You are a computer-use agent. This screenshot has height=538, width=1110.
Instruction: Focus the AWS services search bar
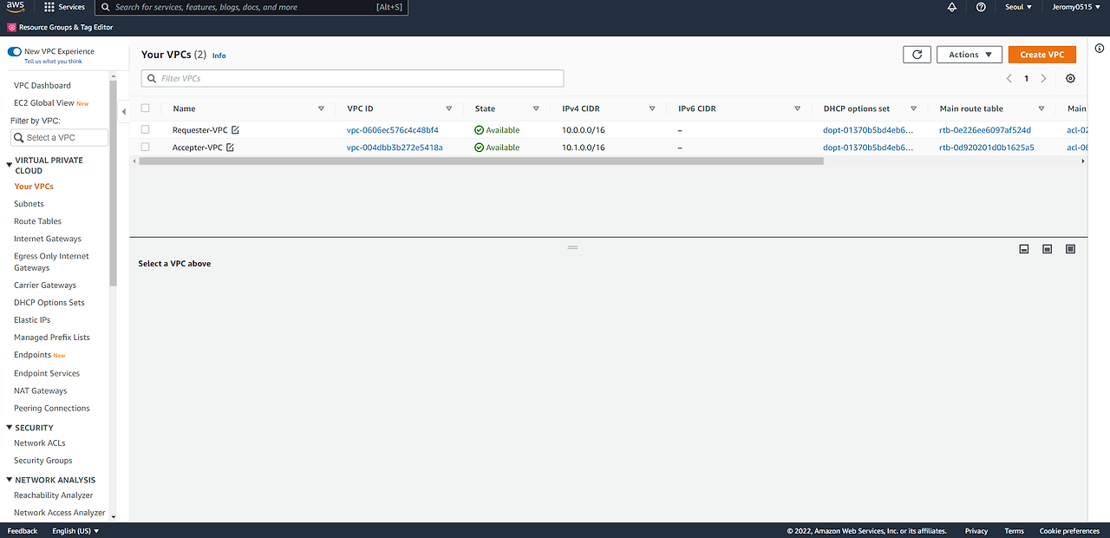251,7
